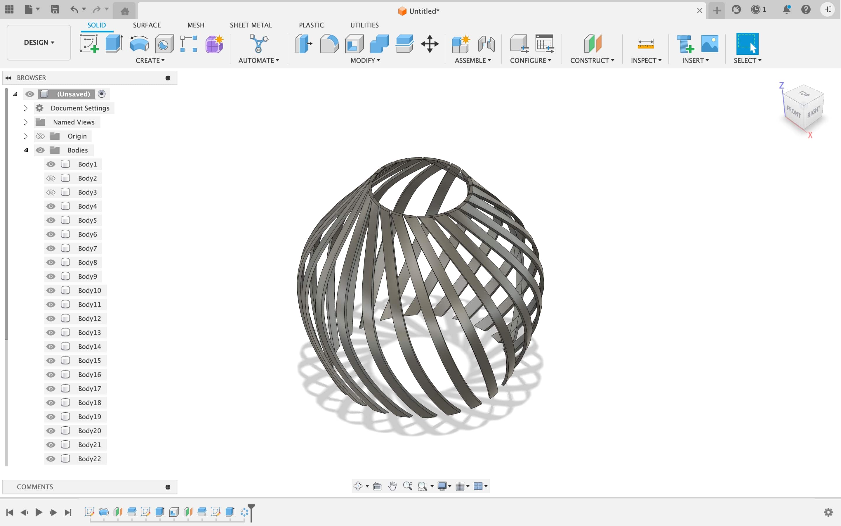Show Body3 using its eye icon
This screenshot has height=526, width=841.
[x=51, y=192]
